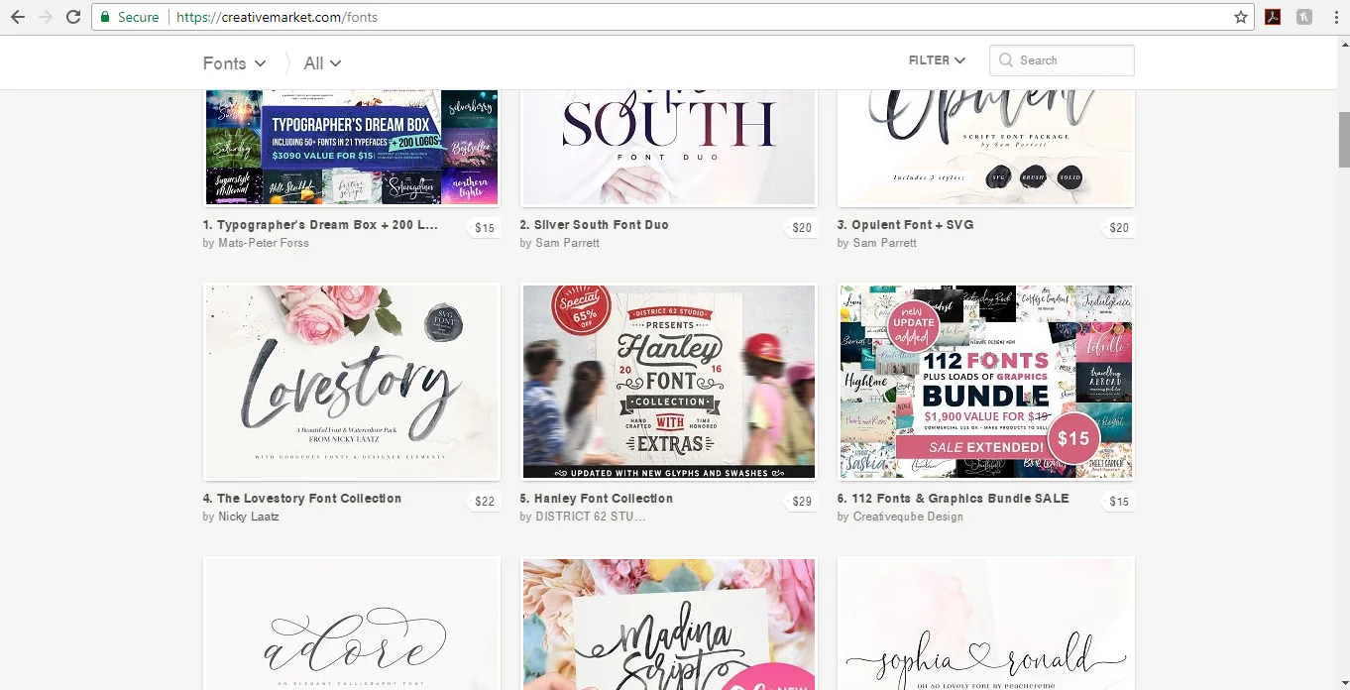Open author Mats-Peter Forss profile
Screen dimensions: 1350x690
point(264,243)
